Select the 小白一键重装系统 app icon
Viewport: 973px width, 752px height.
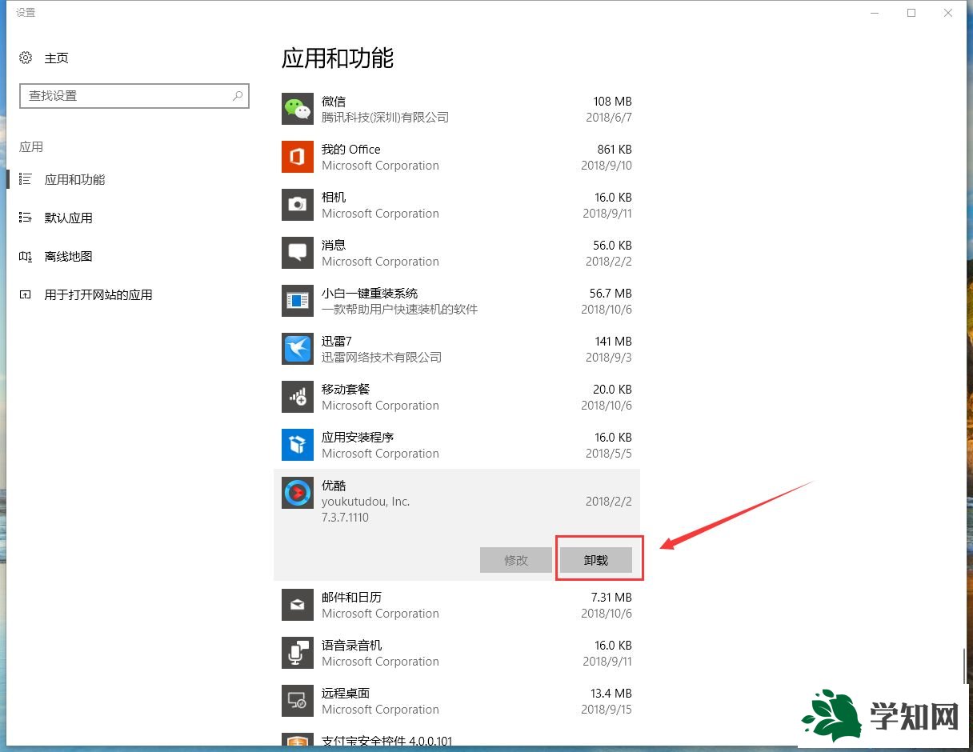pyautogui.click(x=297, y=301)
